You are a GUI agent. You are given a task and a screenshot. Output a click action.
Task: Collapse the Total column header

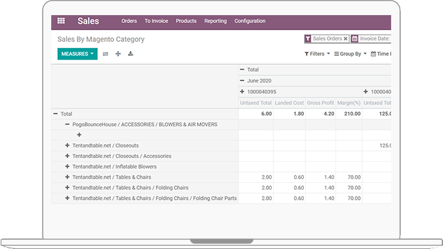click(x=242, y=69)
